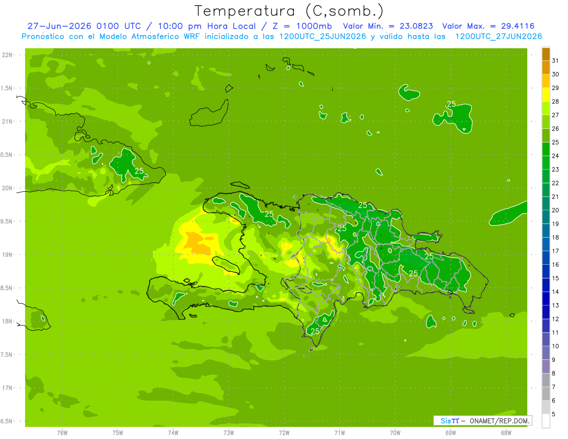Click the '31' value on the color scale
Screen dimensions: 568x439
556,61
